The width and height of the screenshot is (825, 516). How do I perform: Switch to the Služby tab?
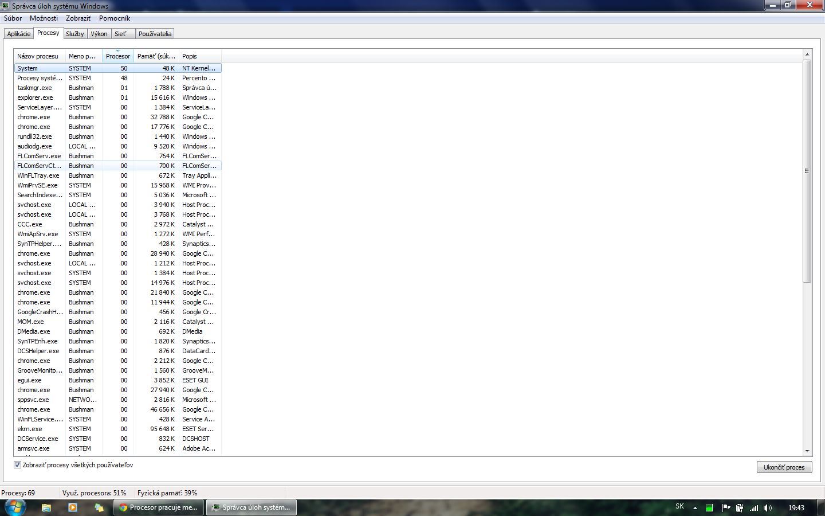pyautogui.click(x=75, y=34)
